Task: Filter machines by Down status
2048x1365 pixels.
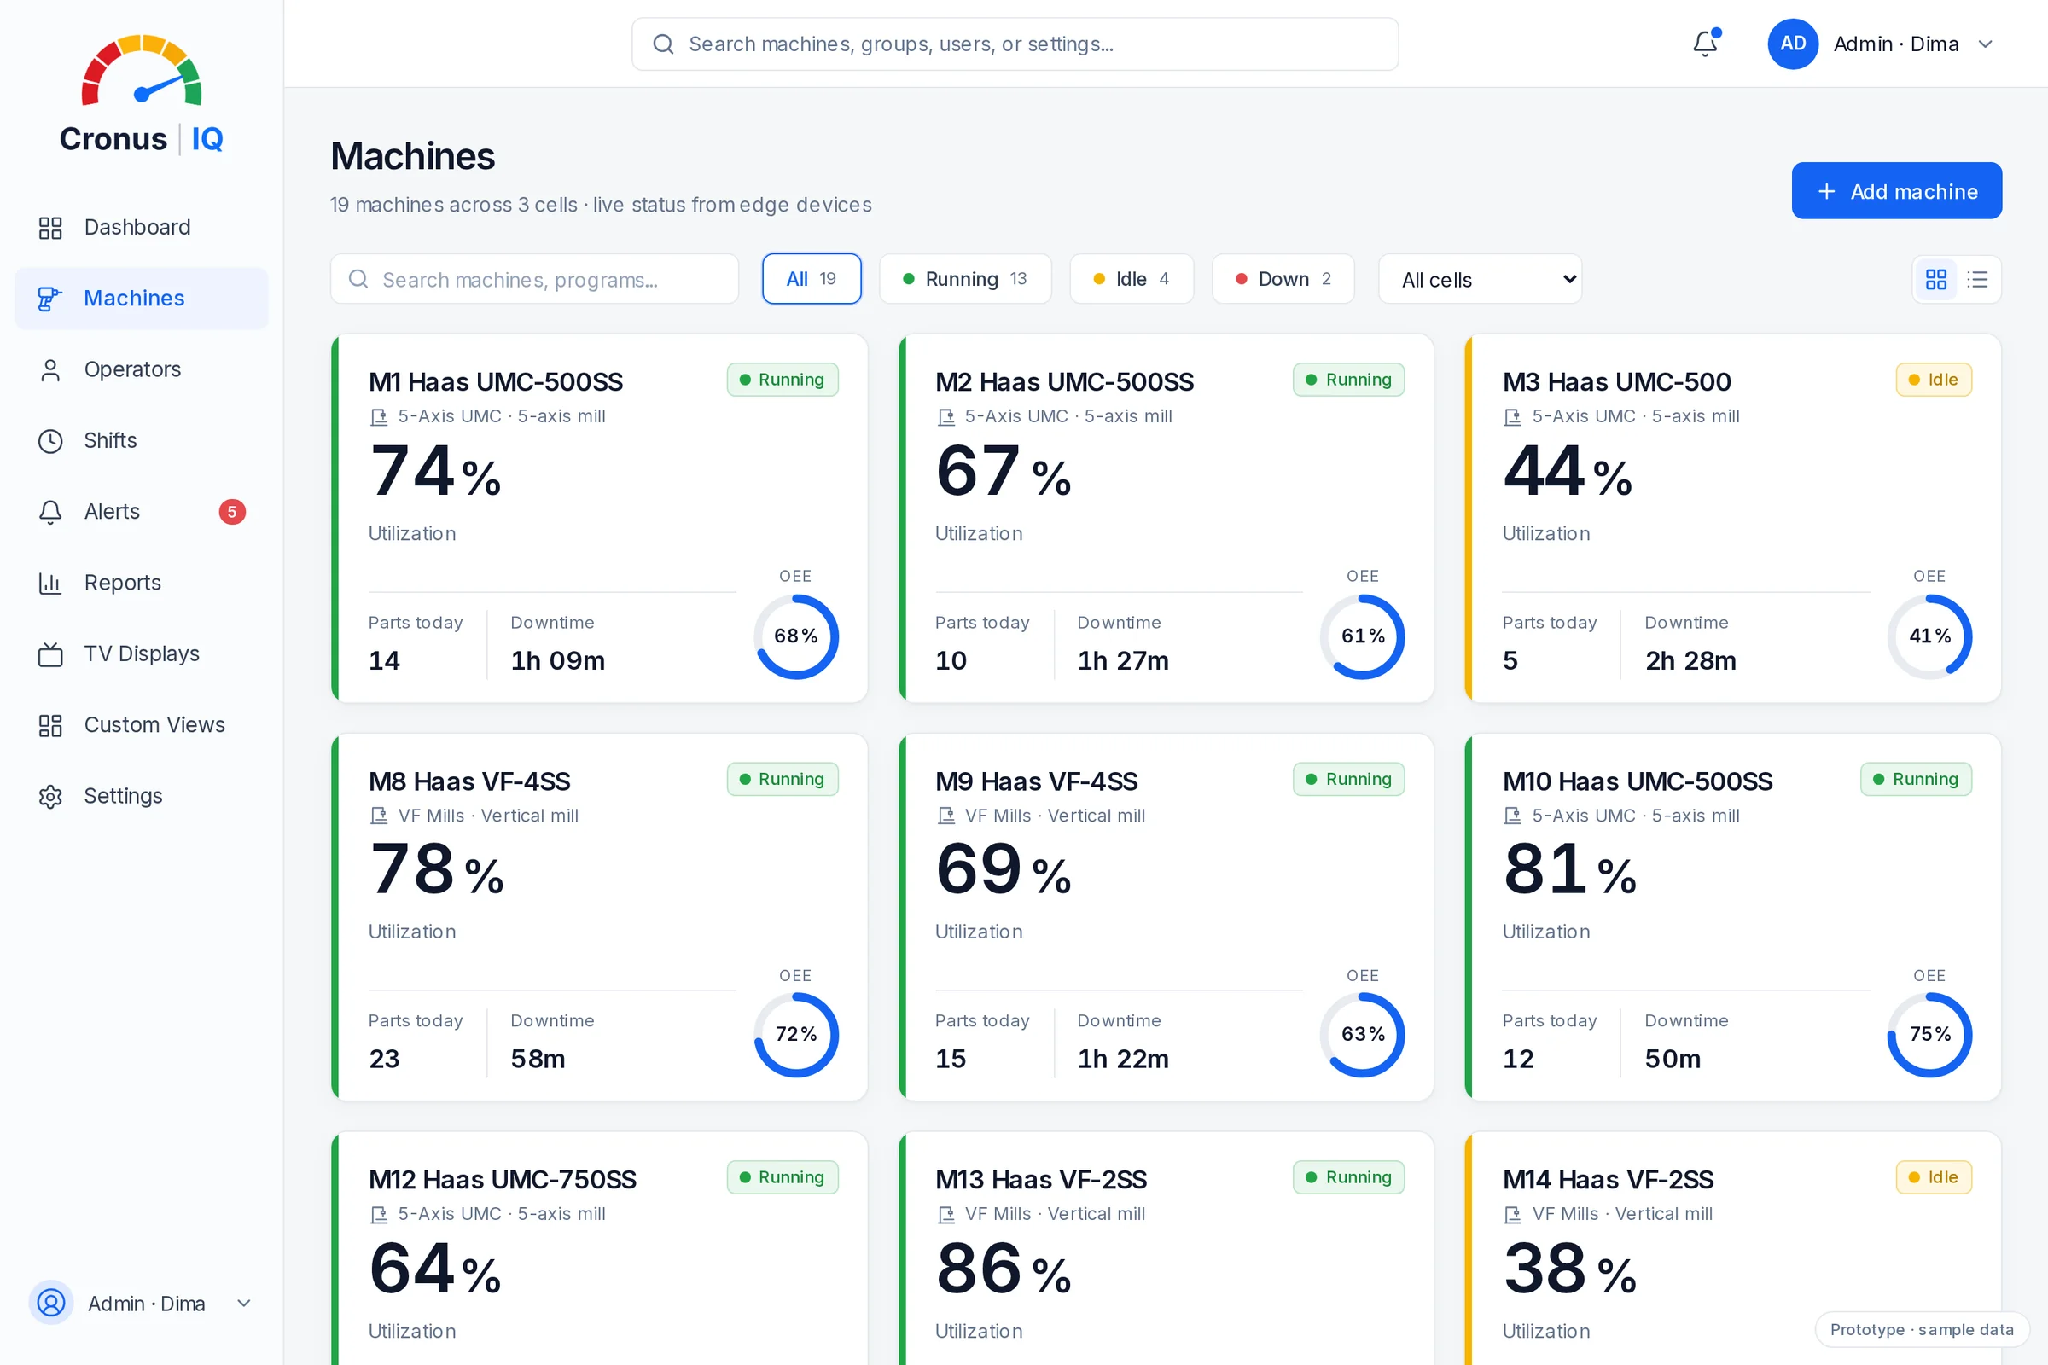Action: coord(1283,279)
